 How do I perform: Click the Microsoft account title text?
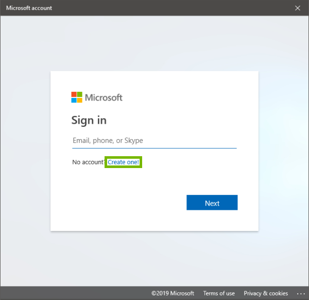pyautogui.click(x=29, y=8)
